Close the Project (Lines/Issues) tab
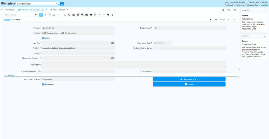This screenshot has width=269, height=139. [47, 10]
